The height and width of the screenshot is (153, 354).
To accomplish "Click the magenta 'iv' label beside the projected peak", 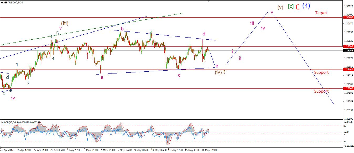I will click(263, 28).
